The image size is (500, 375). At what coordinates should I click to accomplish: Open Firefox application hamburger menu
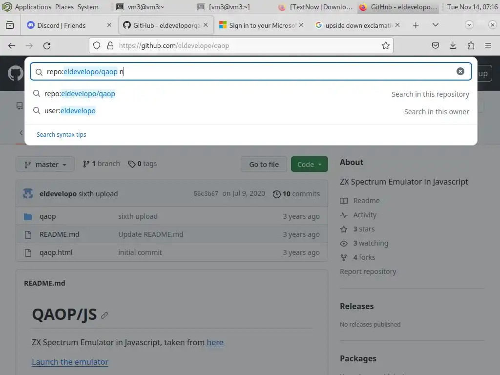tap(488, 45)
